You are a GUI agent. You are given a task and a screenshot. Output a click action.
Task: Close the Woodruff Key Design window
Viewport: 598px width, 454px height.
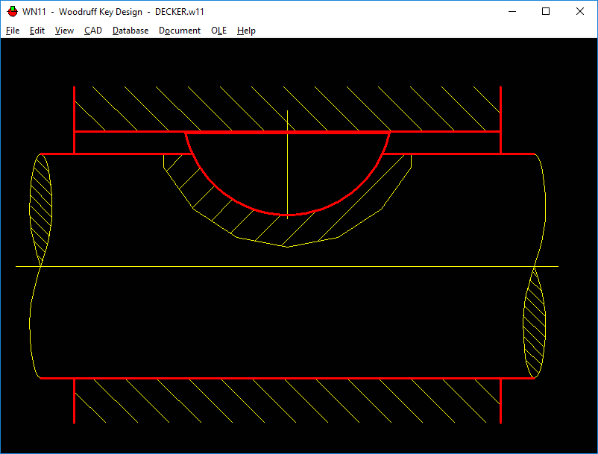tap(580, 11)
